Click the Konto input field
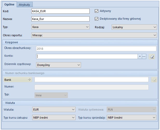Screen dimensions: 160x130 coord(87,56)
